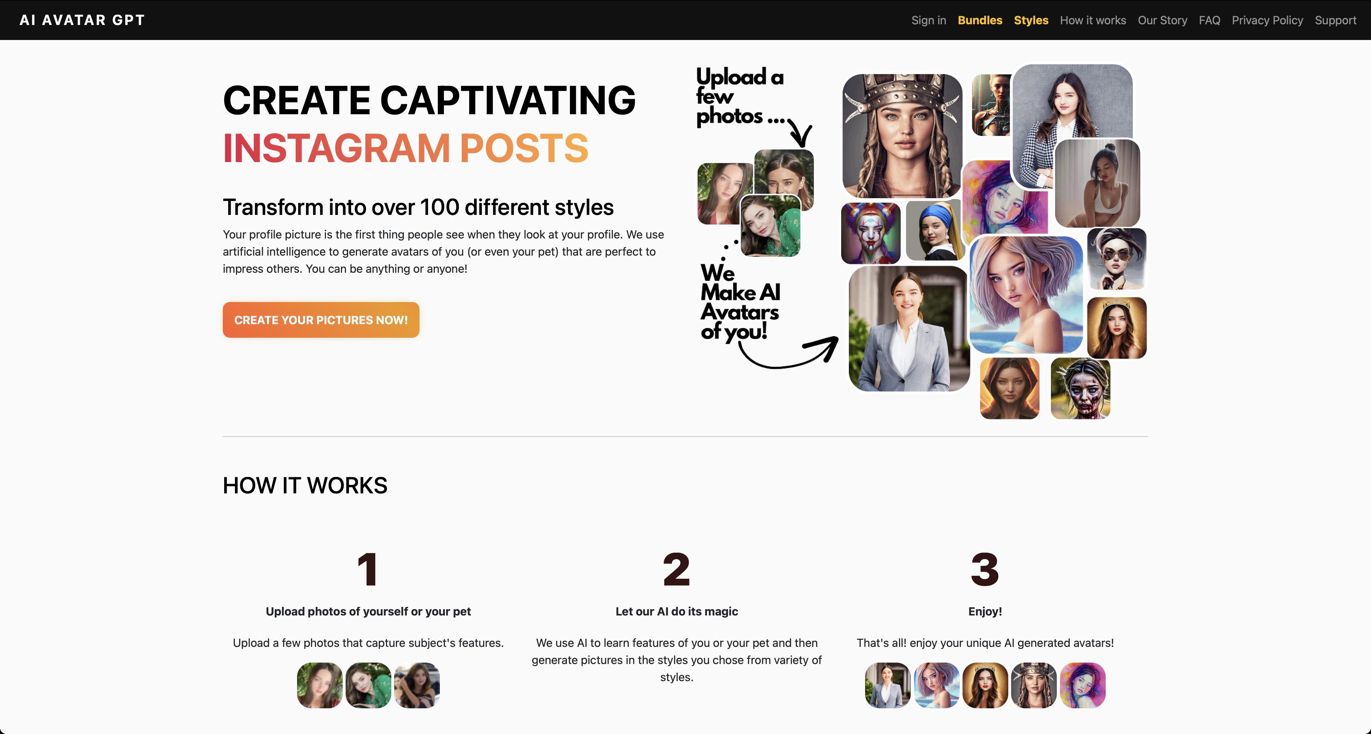Click the golden crown queen avatar in collage
1371x734 pixels.
pos(1116,328)
